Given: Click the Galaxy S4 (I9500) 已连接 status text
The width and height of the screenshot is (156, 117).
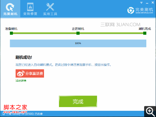Looking at the screenshot, I should (x=24, y=114).
